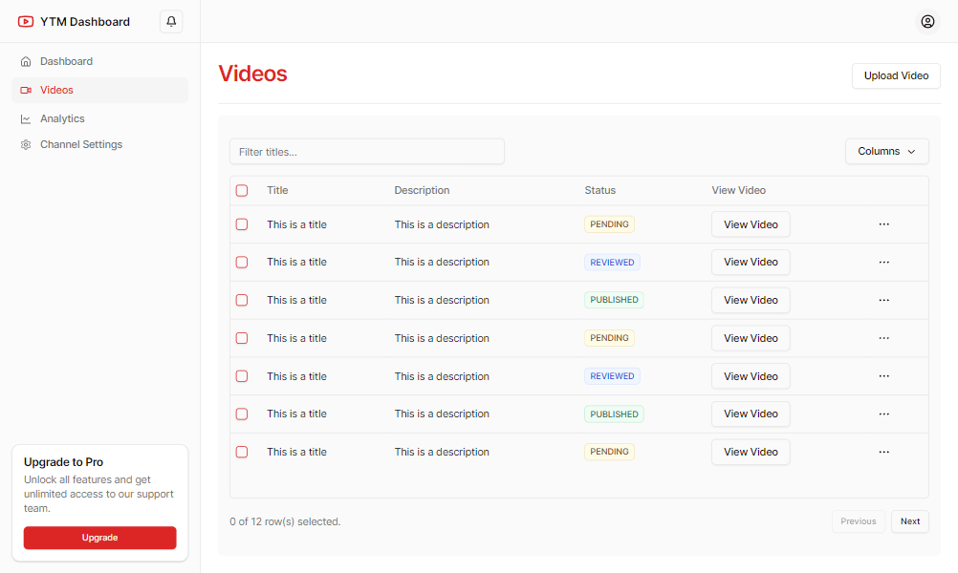Open row actions menu for last visible row

click(883, 452)
